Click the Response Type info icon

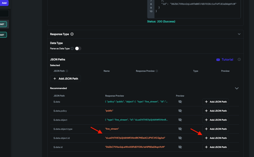(72, 34)
